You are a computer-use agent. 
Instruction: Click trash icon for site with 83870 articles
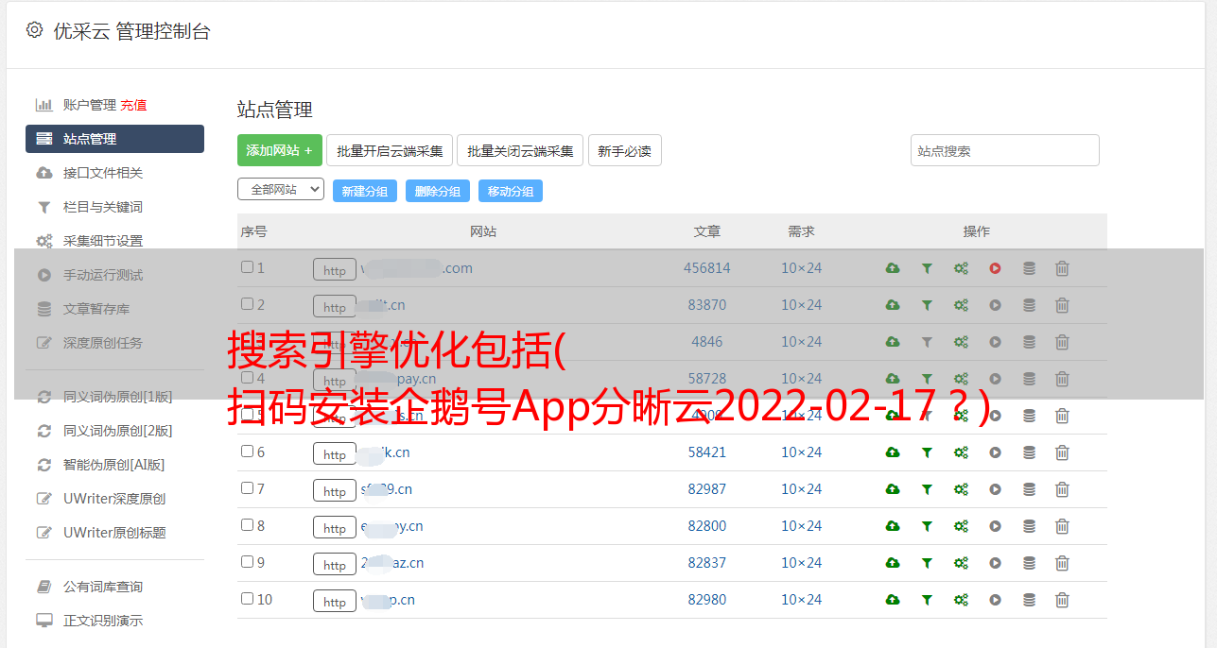(x=1062, y=305)
